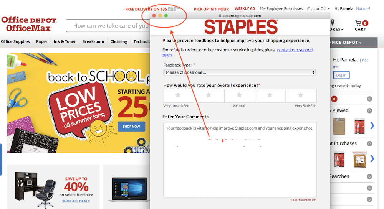Open the Breakroom category menu
Image resolution: width=384 pixels, height=209 pixels.
pos(93,41)
